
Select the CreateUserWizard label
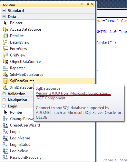[25, 125]
